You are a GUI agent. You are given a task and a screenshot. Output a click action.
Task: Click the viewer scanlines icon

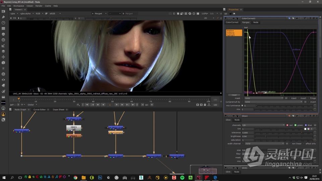coord(186,13)
